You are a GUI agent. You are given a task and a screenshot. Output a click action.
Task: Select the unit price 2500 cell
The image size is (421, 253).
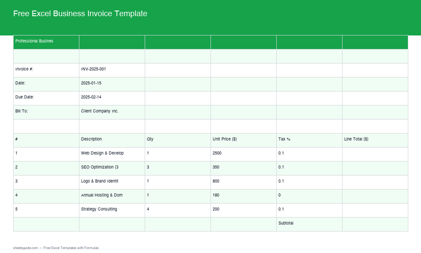pyautogui.click(x=243, y=154)
